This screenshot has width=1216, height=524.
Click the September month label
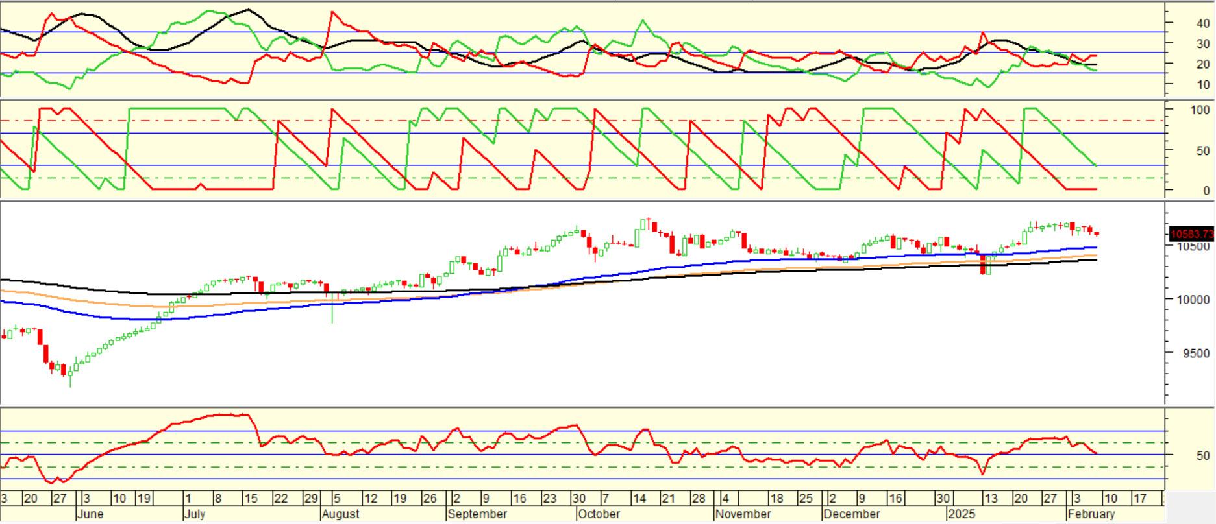pos(478,514)
